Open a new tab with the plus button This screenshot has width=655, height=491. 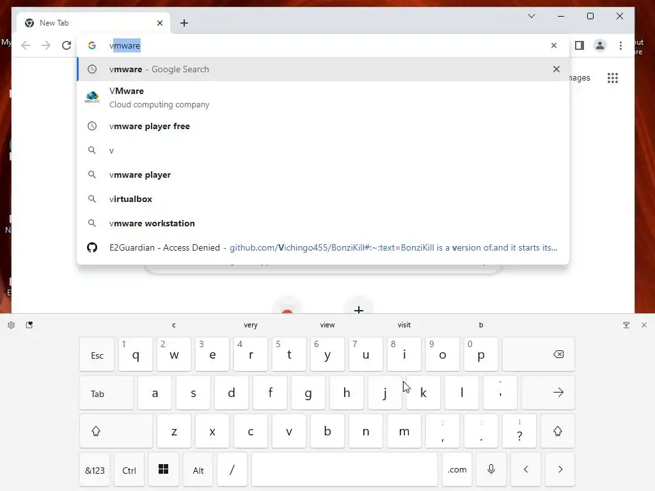184,23
